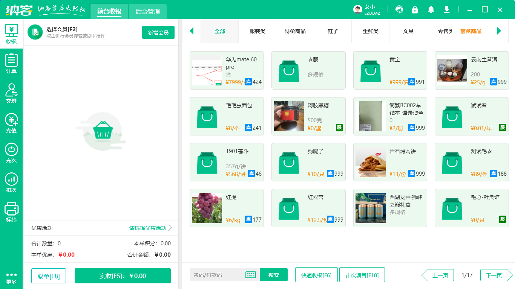Open notifications bell icon in title bar

click(431, 9)
